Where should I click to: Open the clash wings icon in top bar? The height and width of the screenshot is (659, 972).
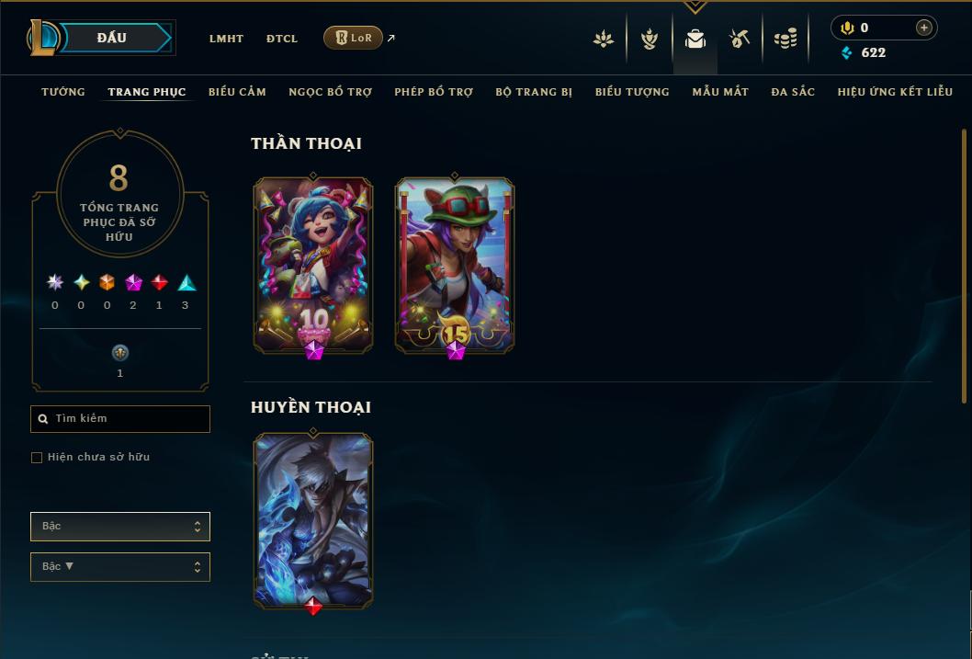pyautogui.click(x=604, y=39)
